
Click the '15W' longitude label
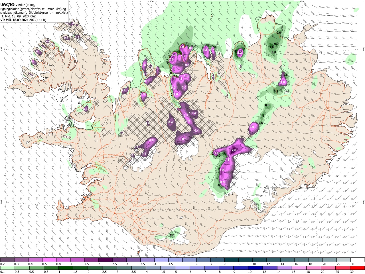coord(302,1)
